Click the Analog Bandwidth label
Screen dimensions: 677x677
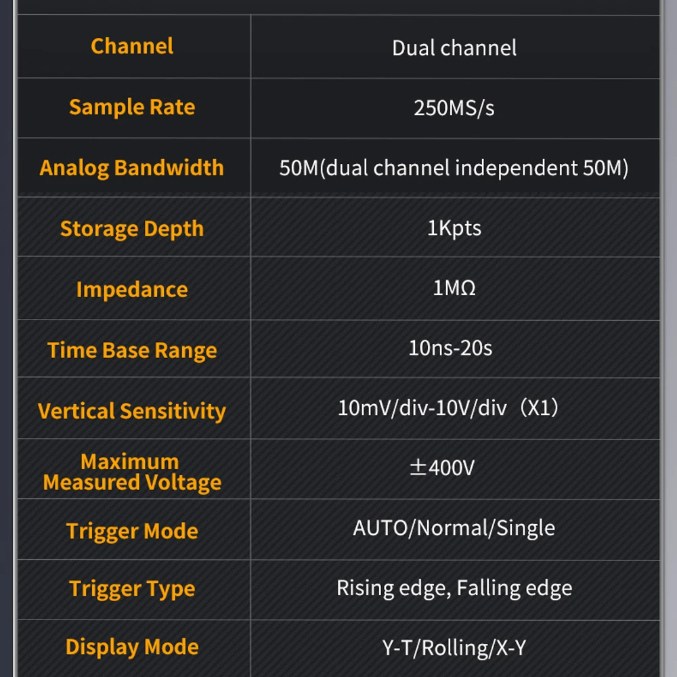(132, 168)
